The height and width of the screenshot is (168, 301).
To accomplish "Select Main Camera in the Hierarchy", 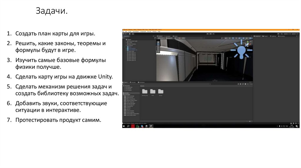I will point(132,44).
